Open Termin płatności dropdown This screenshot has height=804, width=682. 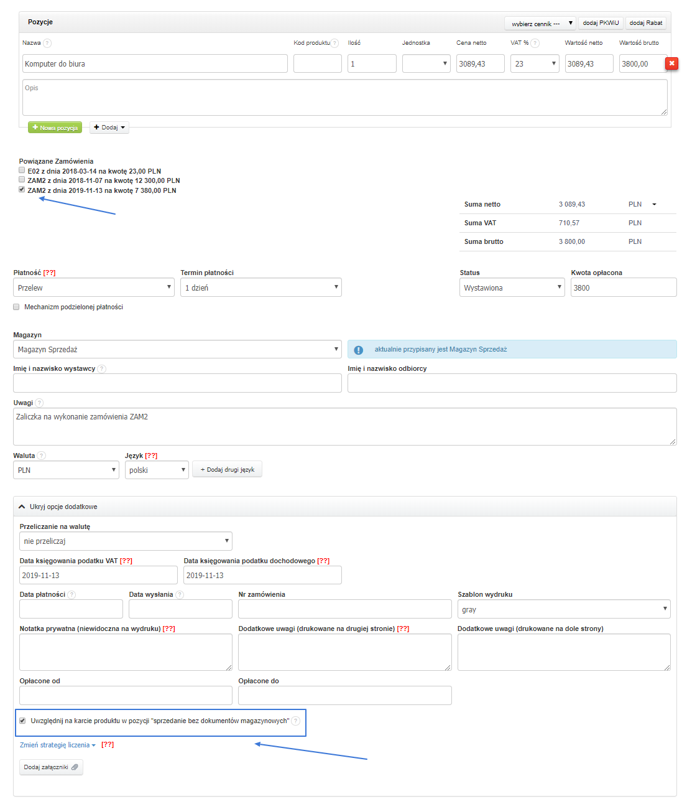coord(261,287)
